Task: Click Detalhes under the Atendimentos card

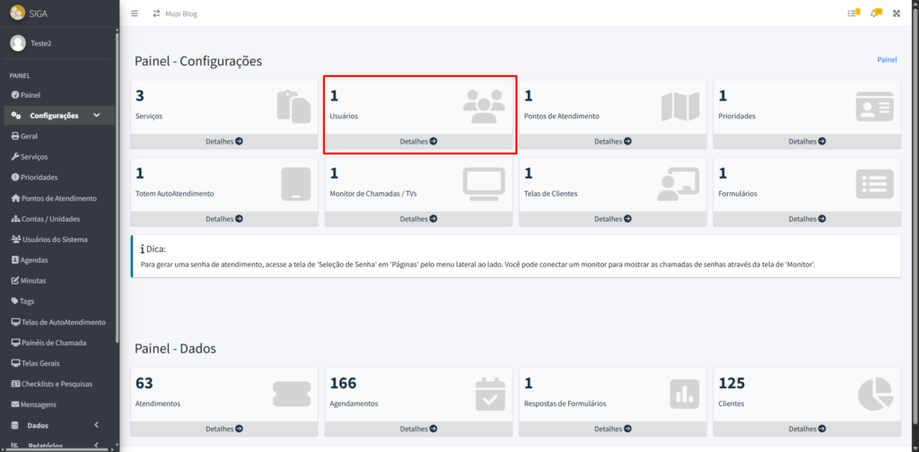Action: point(223,430)
